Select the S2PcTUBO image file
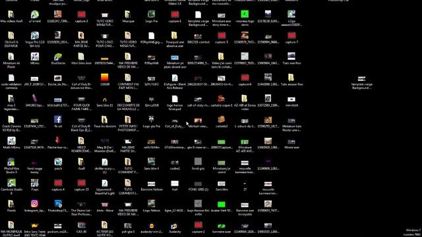 pyautogui.click(x=151, y=78)
